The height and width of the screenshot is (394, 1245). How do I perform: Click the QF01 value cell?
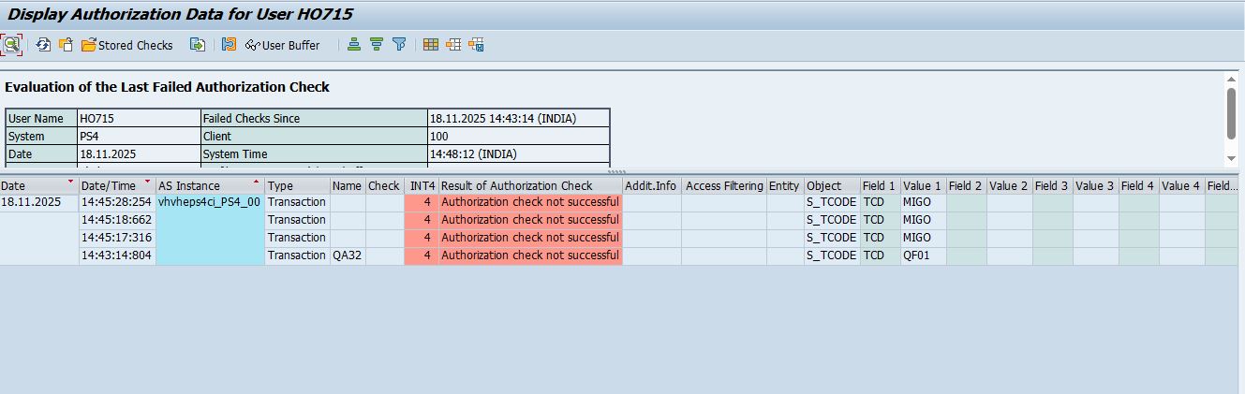(915, 255)
